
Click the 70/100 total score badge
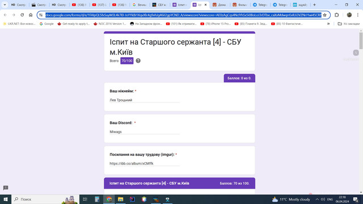pos(127,61)
